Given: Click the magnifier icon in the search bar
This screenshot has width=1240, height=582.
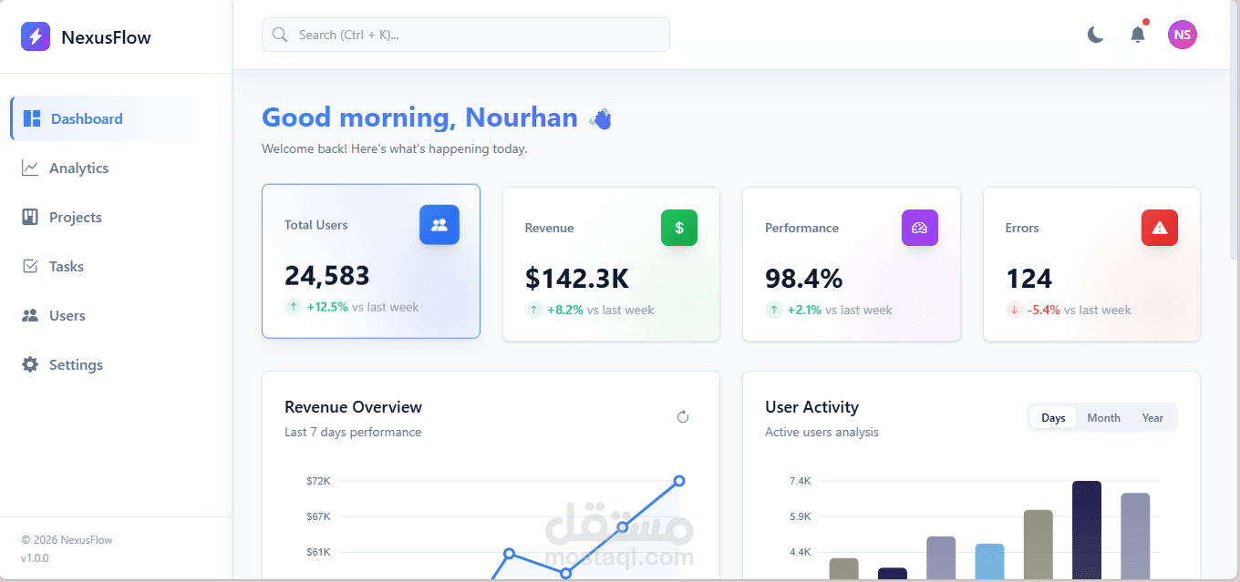Looking at the screenshot, I should (280, 35).
